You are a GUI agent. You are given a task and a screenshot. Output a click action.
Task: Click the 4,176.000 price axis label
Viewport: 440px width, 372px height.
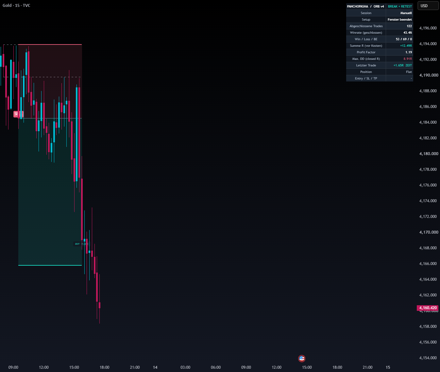pos(428,185)
